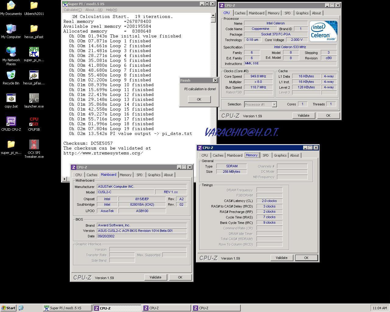Click the BIOS date 09/20/2002 field
390x312 pixels.
click(x=142, y=236)
